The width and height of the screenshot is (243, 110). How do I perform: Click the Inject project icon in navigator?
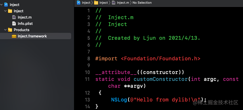6,5
